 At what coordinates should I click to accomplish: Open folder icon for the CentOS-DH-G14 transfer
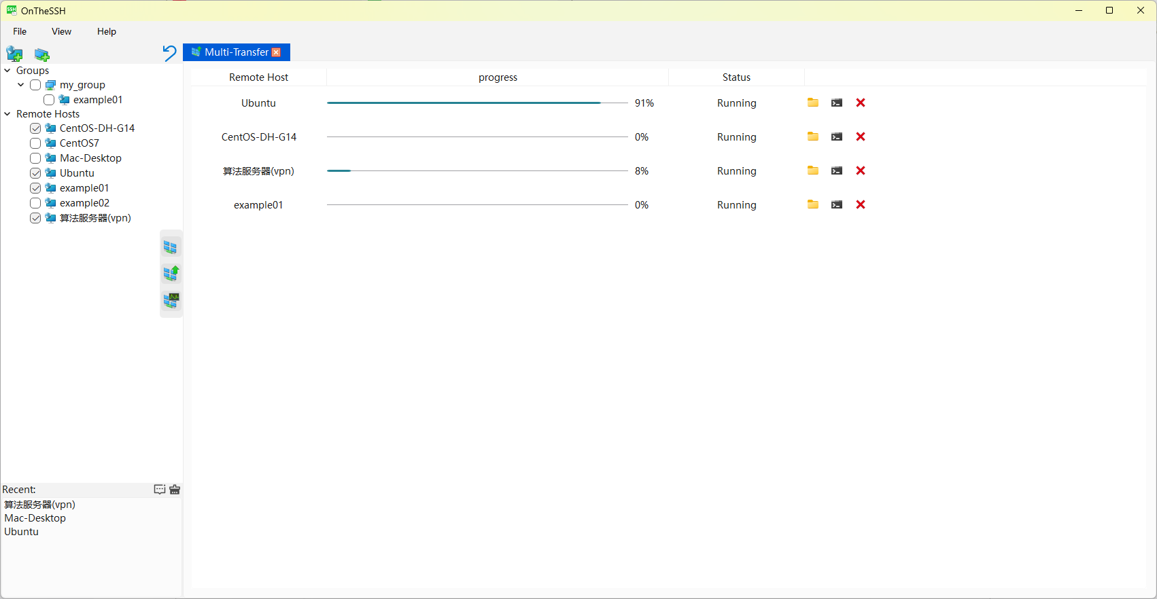pyautogui.click(x=813, y=137)
